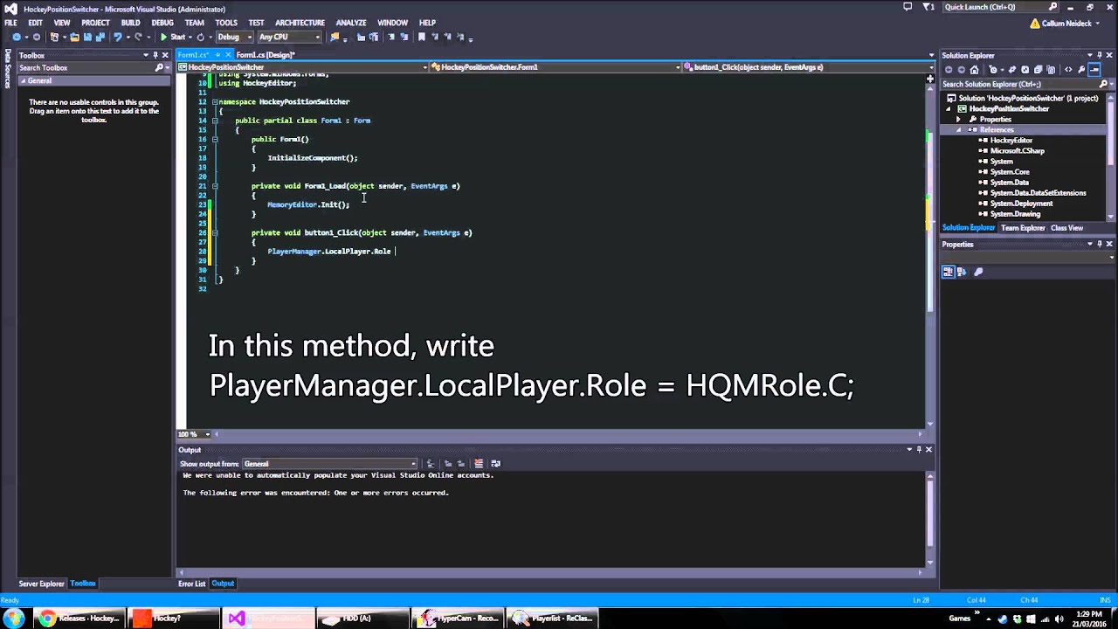Switch to the Error List tab

pyautogui.click(x=192, y=584)
